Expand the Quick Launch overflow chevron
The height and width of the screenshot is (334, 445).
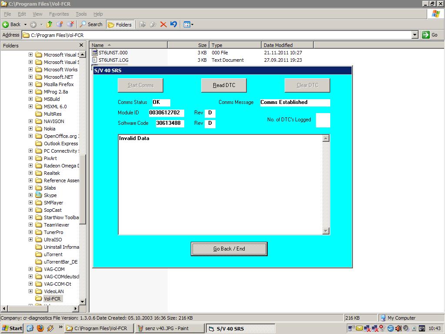click(60, 327)
